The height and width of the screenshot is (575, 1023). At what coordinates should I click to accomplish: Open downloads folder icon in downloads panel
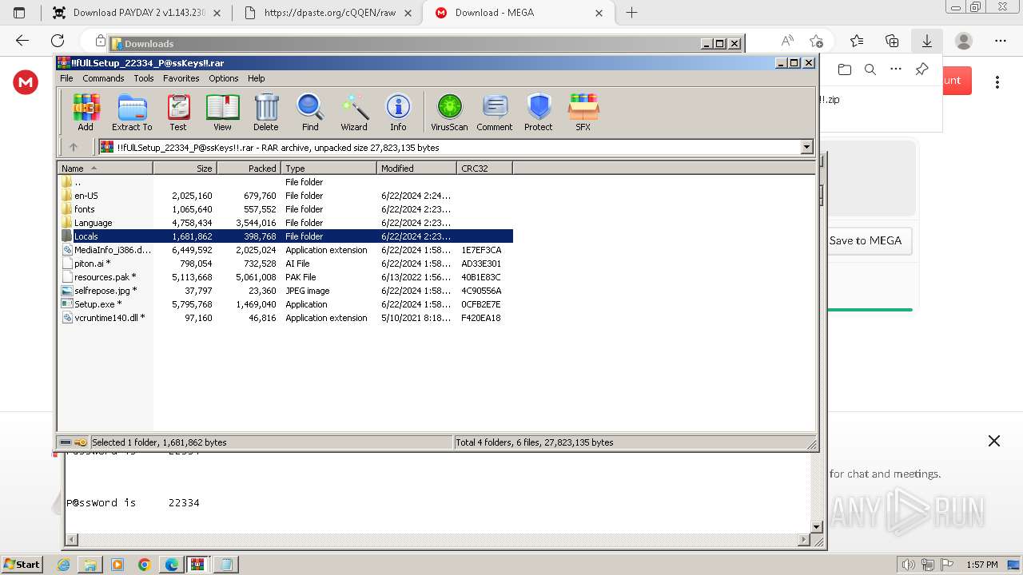coord(845,69)
